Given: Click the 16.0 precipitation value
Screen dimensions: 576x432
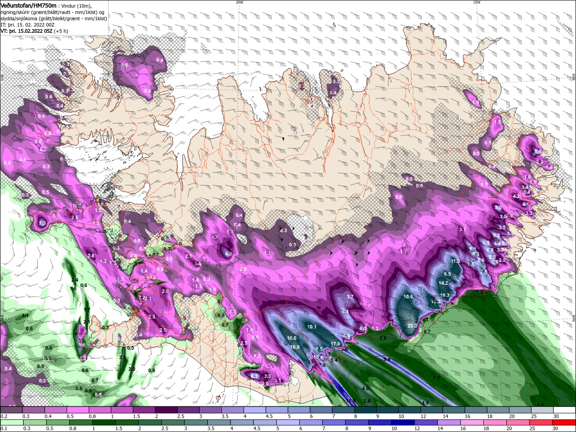Looking at the screenshot, I should (292, 338).
